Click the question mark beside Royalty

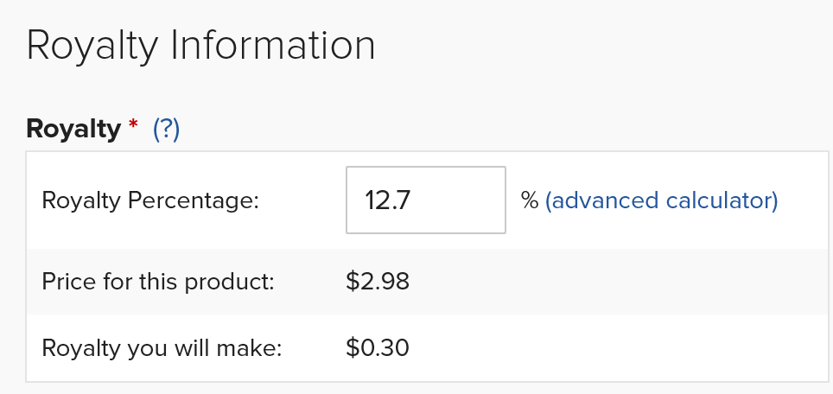pos(166,129)
